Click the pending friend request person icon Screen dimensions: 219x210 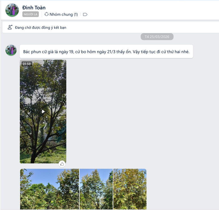tap(10, 27)
